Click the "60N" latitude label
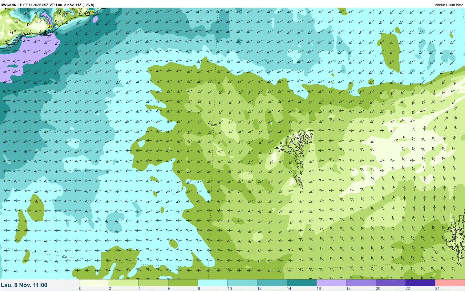465x291 pixels. 65,257
